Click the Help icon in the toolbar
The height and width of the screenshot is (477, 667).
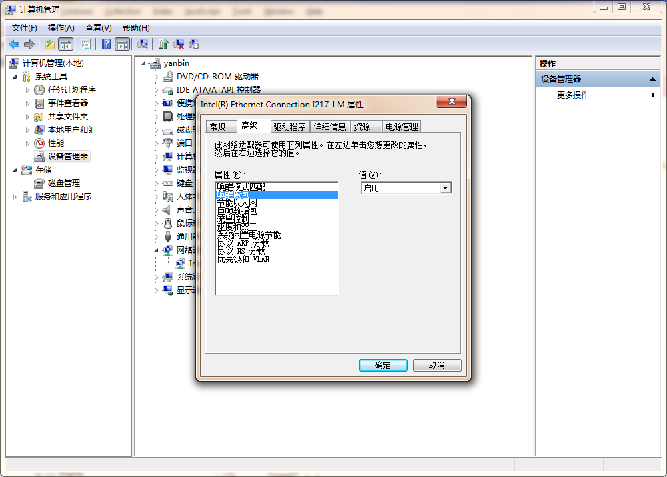point(107,44)
